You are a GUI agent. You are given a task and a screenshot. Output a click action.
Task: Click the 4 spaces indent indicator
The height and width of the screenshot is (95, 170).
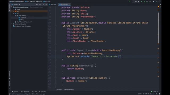(152, 94)
